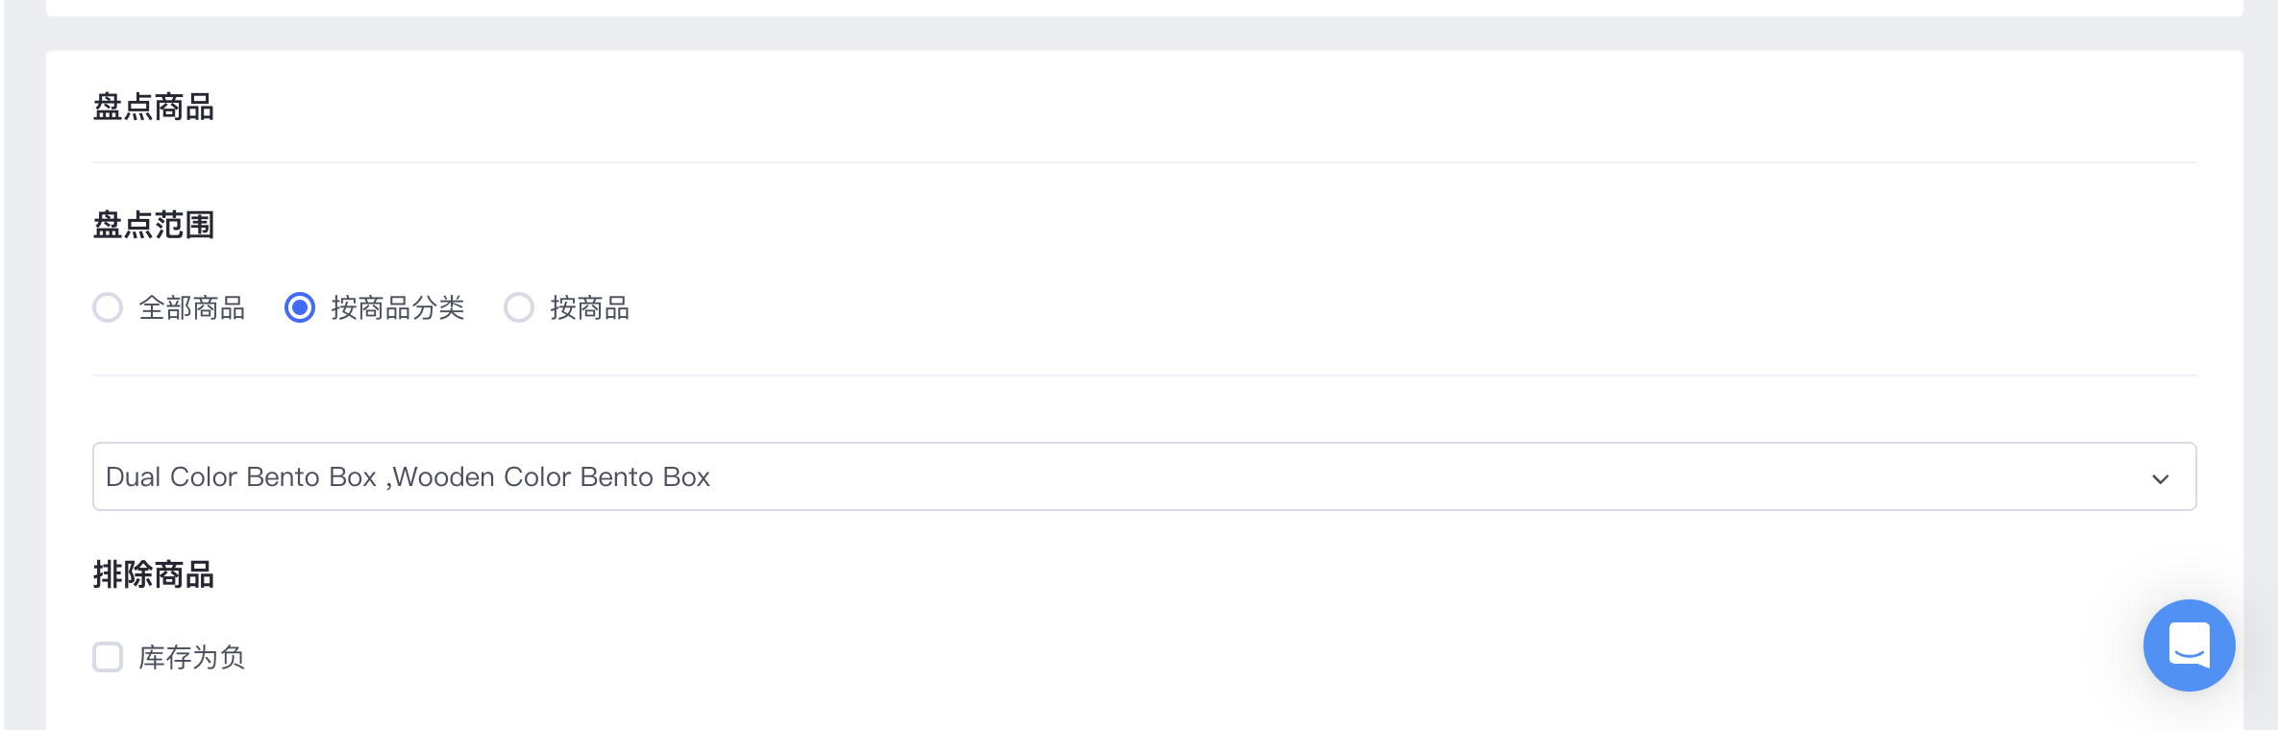Select the 按商品 radio option
The height and width of the screenshot is (730, 2278).
(519, 307)
